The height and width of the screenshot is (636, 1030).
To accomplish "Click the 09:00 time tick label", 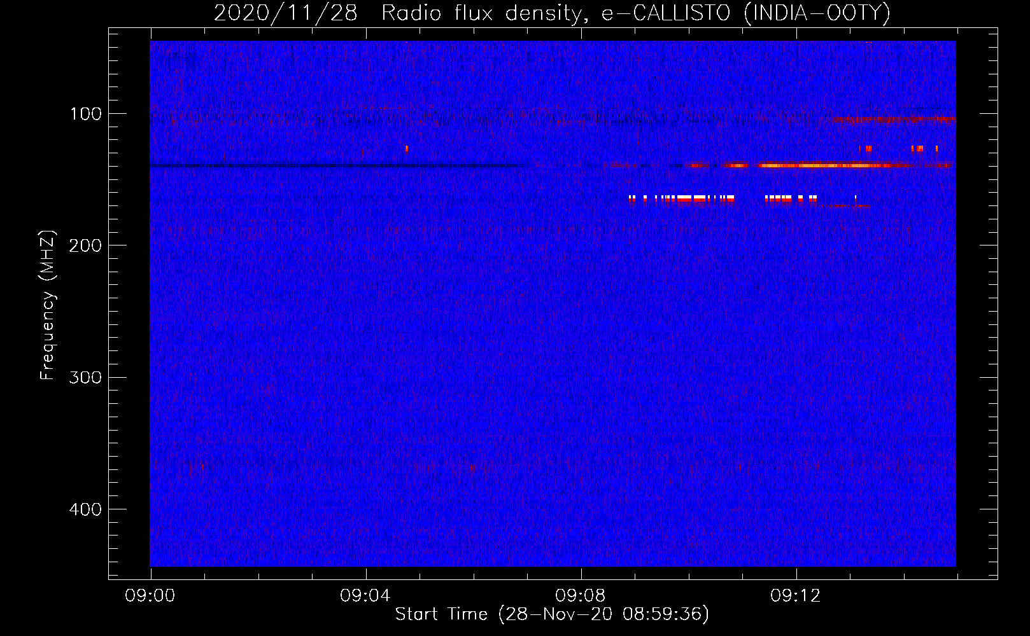I will 150,596.
